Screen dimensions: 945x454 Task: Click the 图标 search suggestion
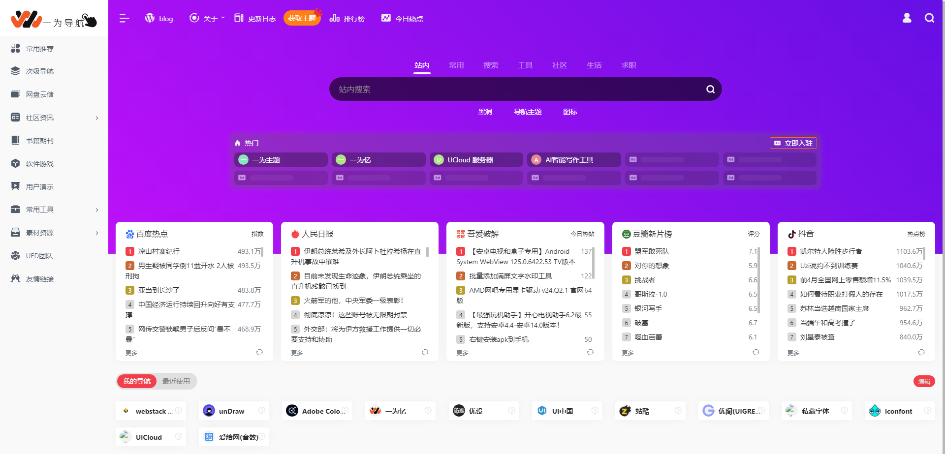pos(570,112)
